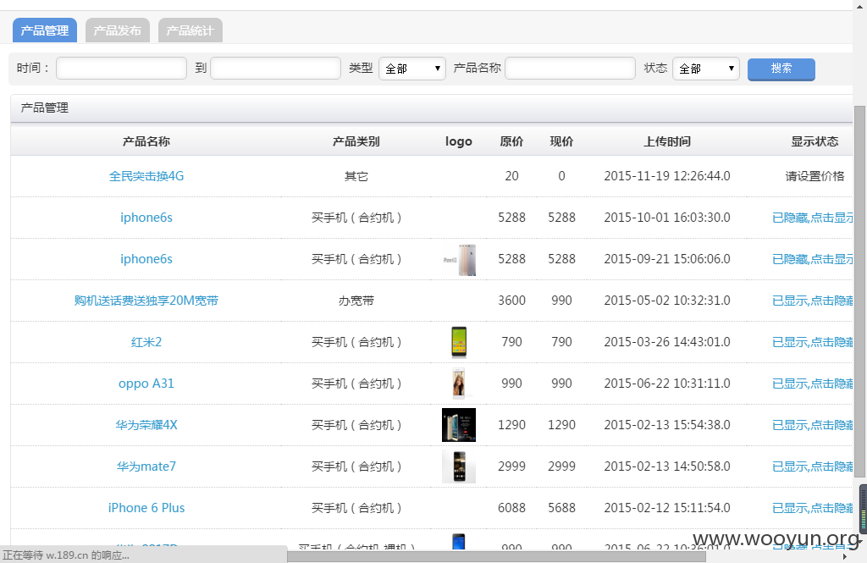
Task: Hide the oppo A31 product via status link
Action: pyautogui.click(x=812, y=384)
